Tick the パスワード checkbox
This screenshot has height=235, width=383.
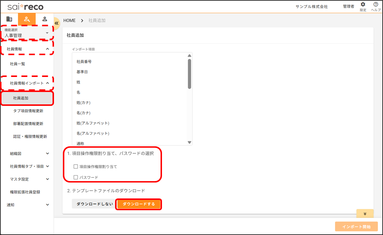click(76, 178)
